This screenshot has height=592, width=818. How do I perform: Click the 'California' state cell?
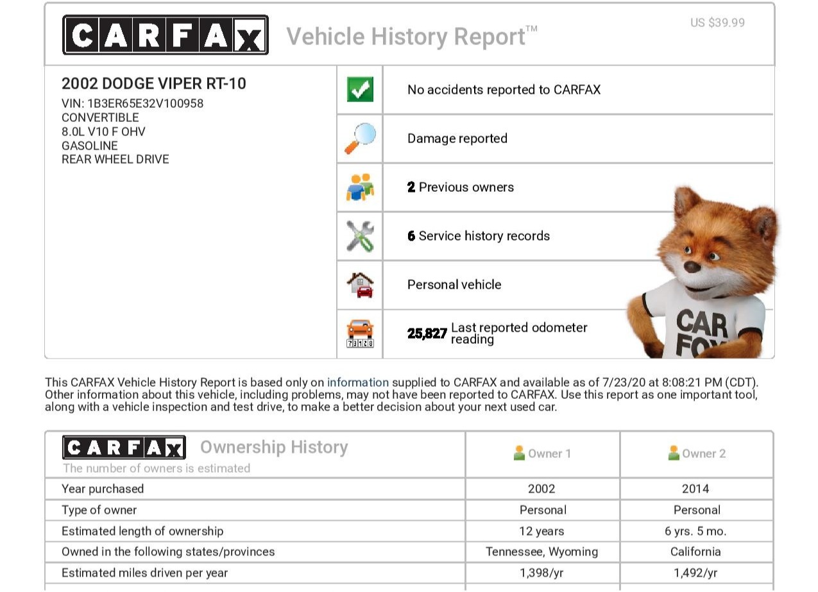tap(695, 552)
